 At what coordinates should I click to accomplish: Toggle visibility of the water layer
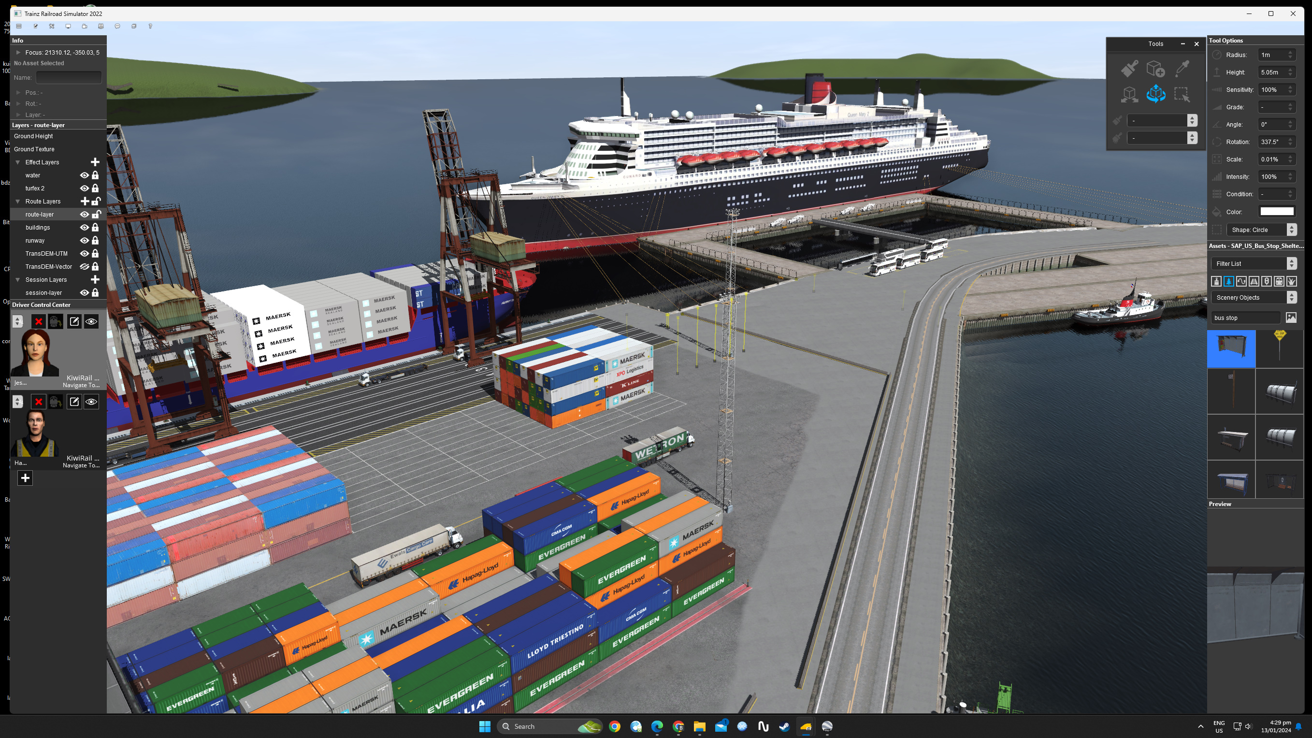pyautogui.click(x=85, y=175)
